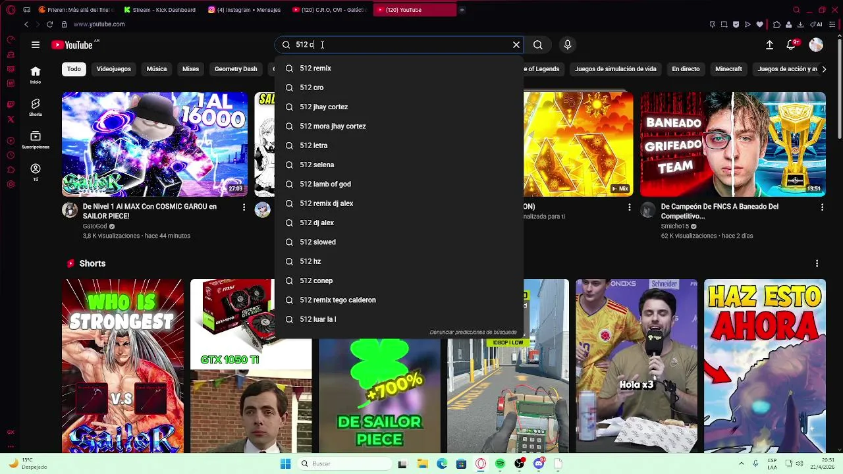Open the COSMIC GAROU Sailor Piece thumbnail
Viewport: 843px width, 474px height.
pos(155,144)
